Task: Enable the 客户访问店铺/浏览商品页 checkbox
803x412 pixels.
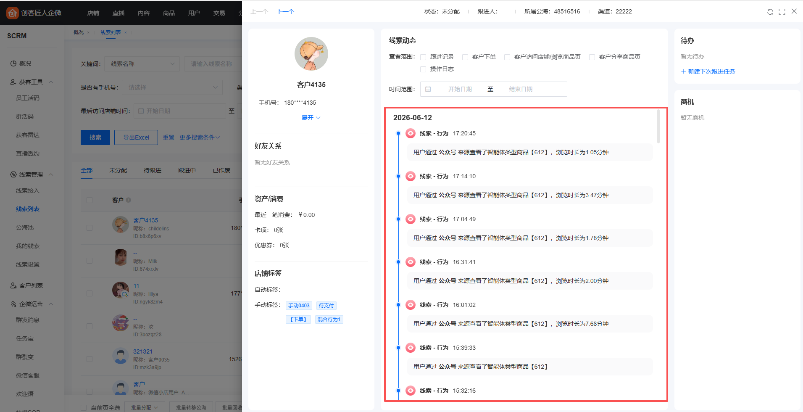Action: pyautogui.click(x=507, y=57)
